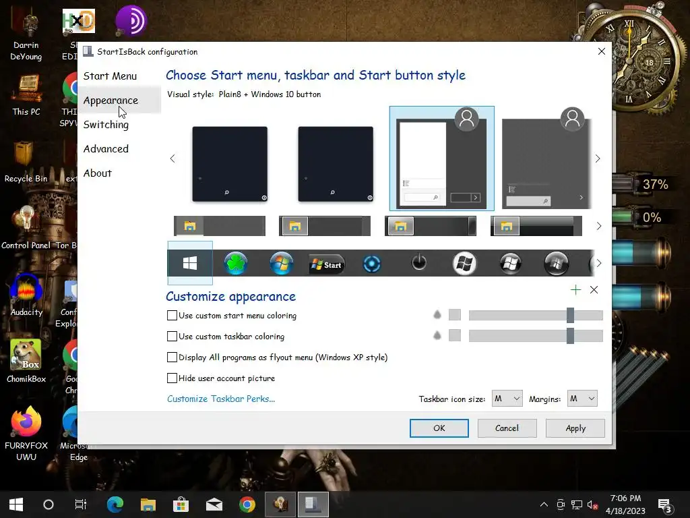Open File Explorer from the taskbar

[148, 505]
